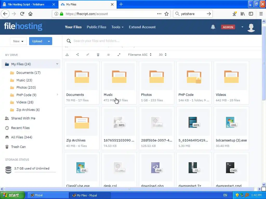Image resolution: width=266 pixels, height=199 pixels.
Task: Reload the page with refresh icon
Action: click(22, 14)
